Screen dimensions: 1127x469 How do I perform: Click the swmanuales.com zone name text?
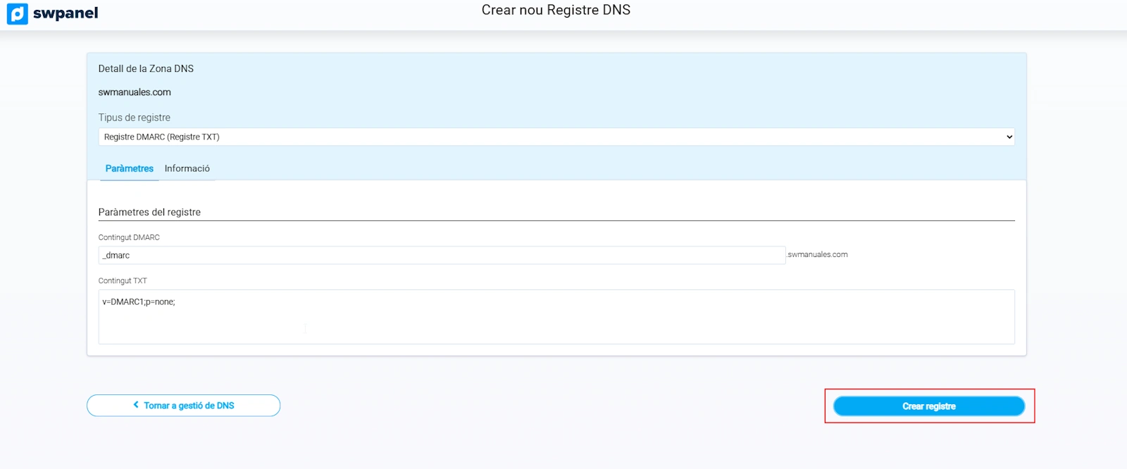pyautogui.click(x=135, y=92)
